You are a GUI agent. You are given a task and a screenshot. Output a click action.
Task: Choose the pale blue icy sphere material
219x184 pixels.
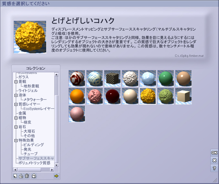coord(148,78)
